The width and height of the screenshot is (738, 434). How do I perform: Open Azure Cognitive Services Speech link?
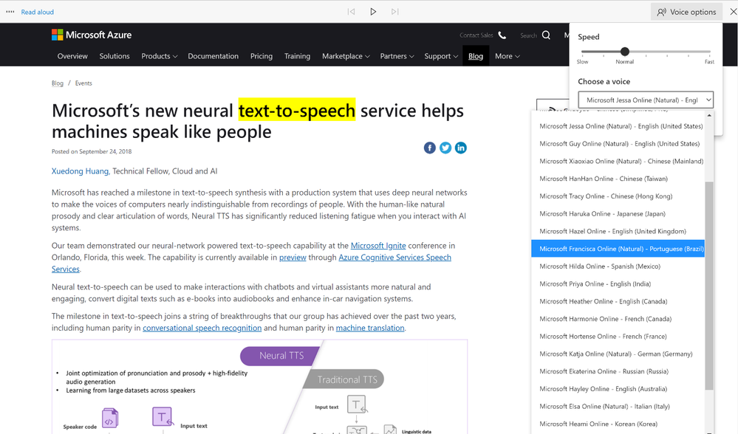pyautogui.click(x=395, y=257)
